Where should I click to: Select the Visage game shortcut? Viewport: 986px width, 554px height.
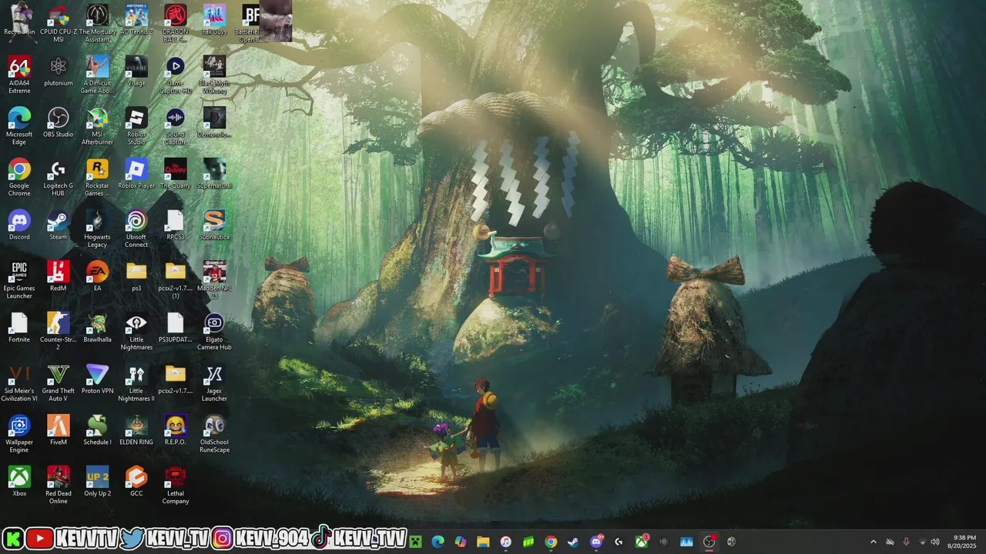[x=136, y=72]
